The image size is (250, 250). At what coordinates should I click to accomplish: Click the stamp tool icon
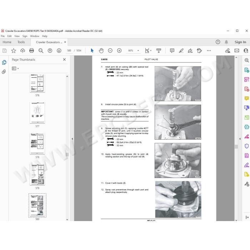coord(199,51)
